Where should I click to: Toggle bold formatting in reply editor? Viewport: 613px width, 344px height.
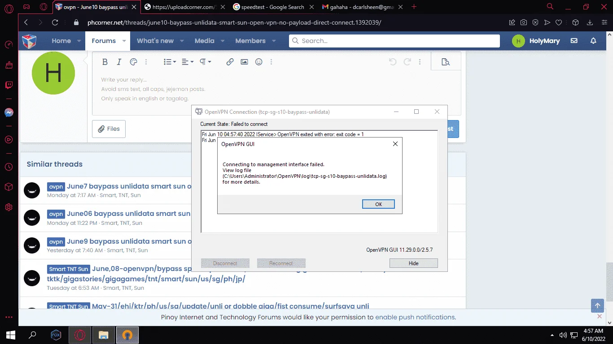pyautogui.click(x=105, y=62)
